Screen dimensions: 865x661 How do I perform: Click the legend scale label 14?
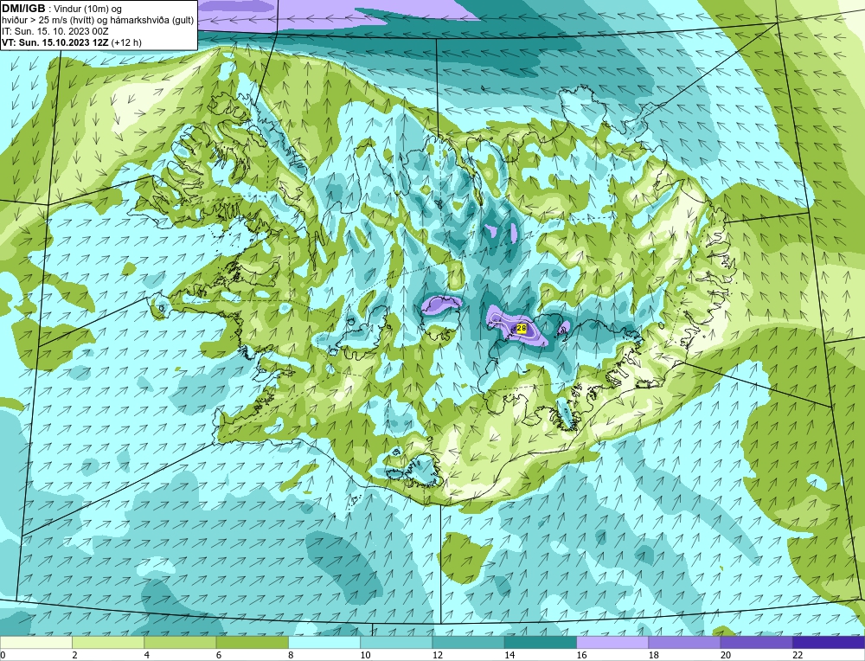click(509, 655)
